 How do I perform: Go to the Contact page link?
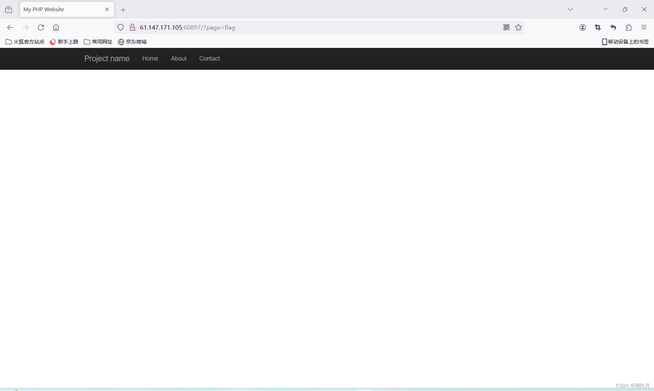(209, 59)
